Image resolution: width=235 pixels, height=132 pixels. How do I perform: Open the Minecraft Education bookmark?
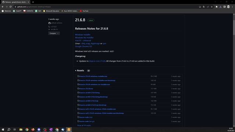[x=51, y=11]
